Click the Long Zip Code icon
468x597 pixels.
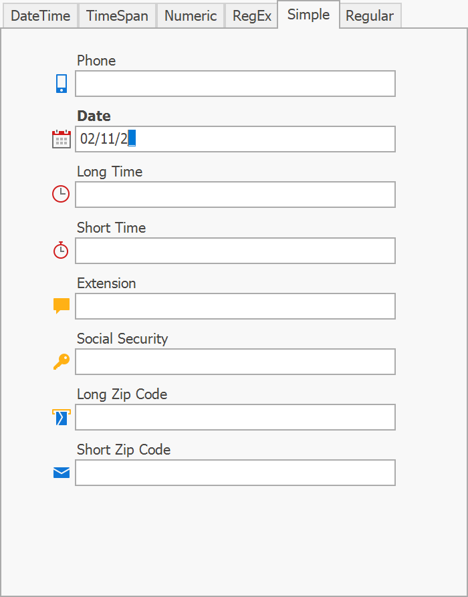pos(61,417)
